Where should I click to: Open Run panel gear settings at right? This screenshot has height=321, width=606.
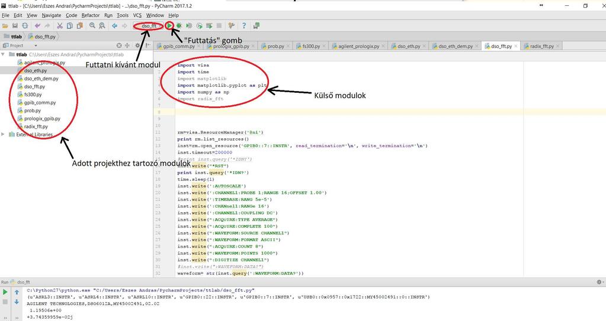click(x=599, y=283)
